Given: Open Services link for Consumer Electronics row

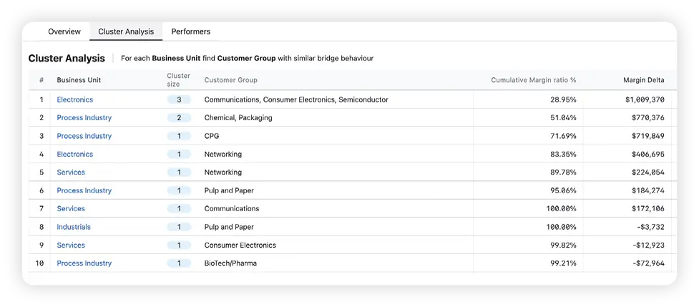Looking at the screenshot, I should (x=71, y=245).
